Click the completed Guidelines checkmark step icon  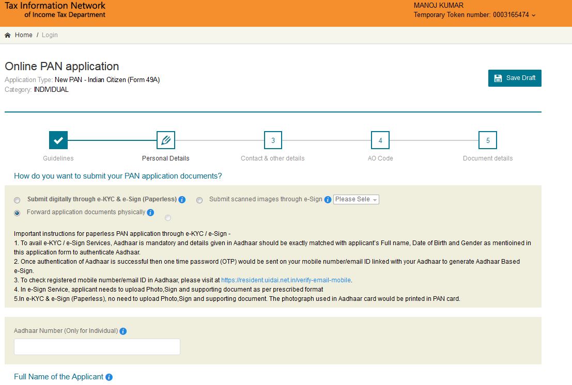pos(58,140)
